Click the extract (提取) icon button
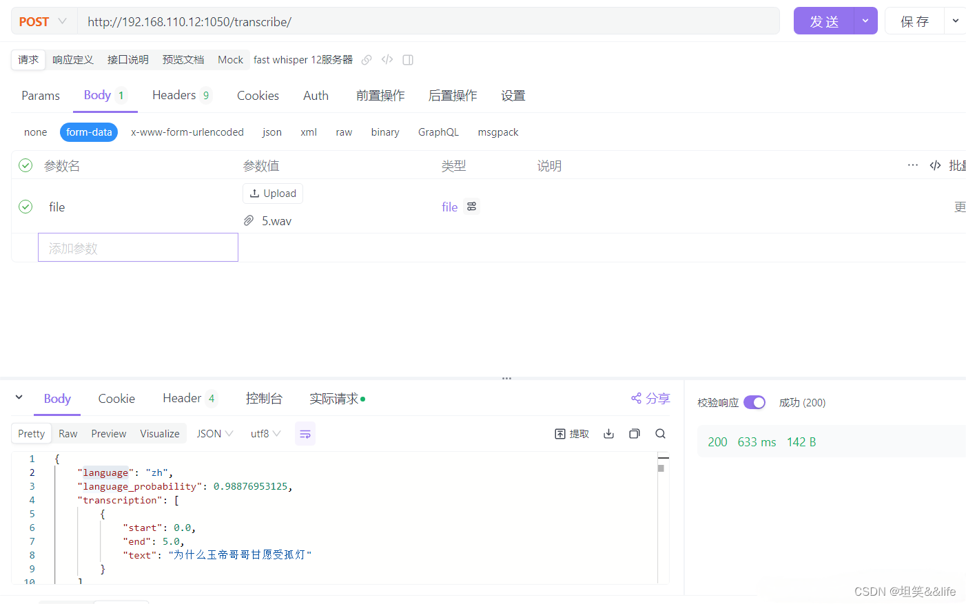Screen dimensions: 966x604 pyautogui.click(x=572, y=434)
